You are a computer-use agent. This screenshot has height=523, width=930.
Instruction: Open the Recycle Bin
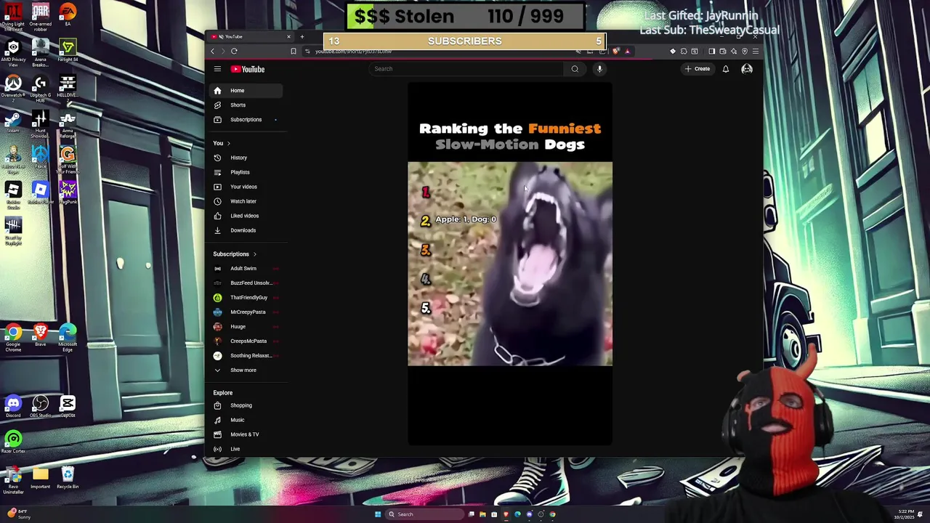pos(68,478)
